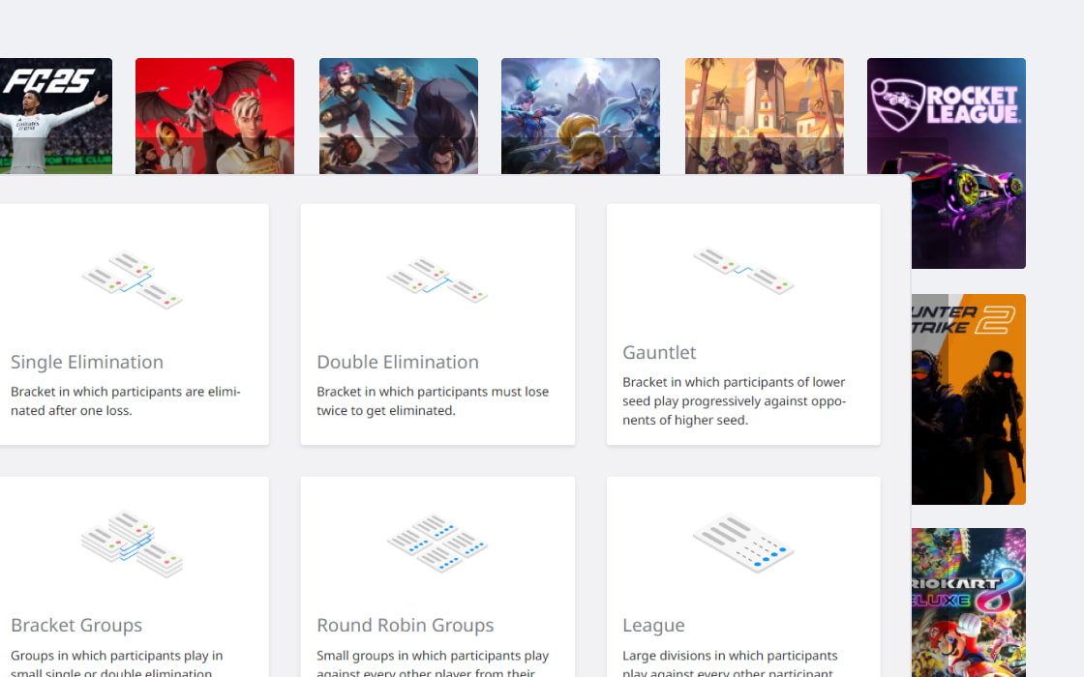This screenshot has width=1084, height=677.
Task: Click the Single Elimination bracket icon
Action: coord(132,280)
